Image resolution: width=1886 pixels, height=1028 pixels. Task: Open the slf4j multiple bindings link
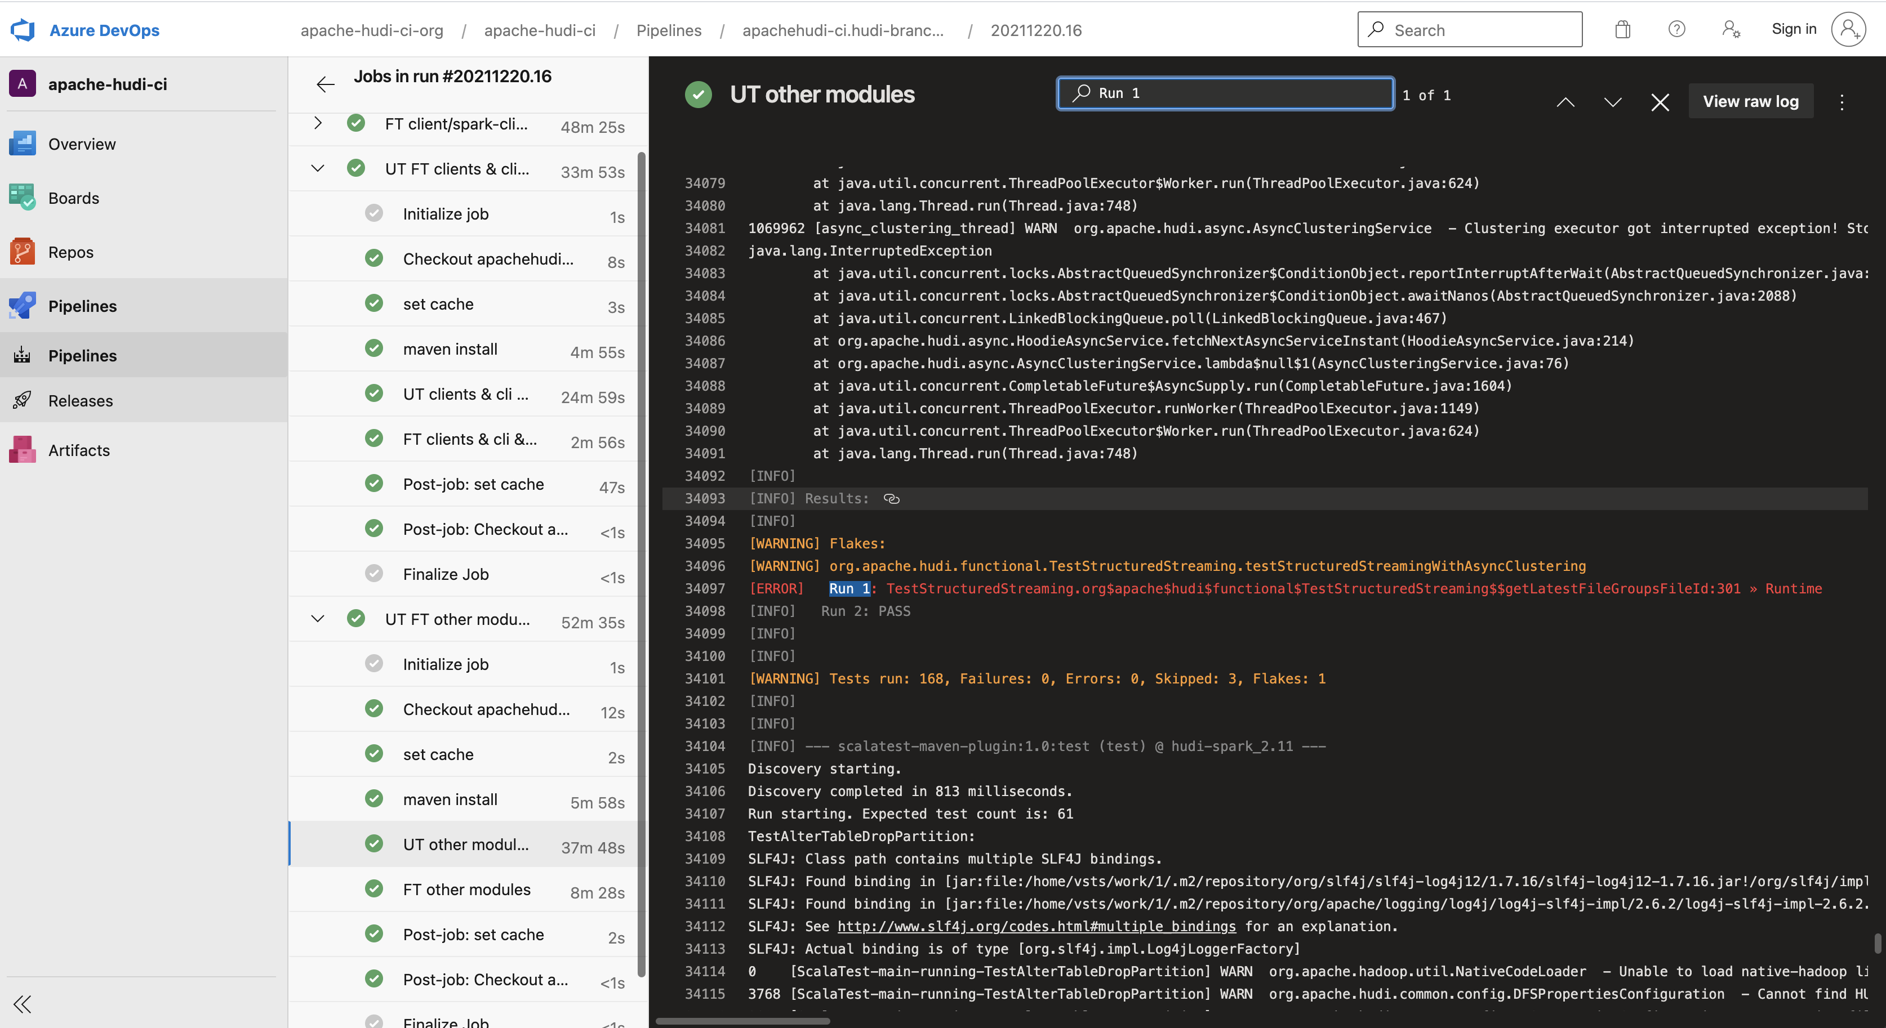(1036, 926)
